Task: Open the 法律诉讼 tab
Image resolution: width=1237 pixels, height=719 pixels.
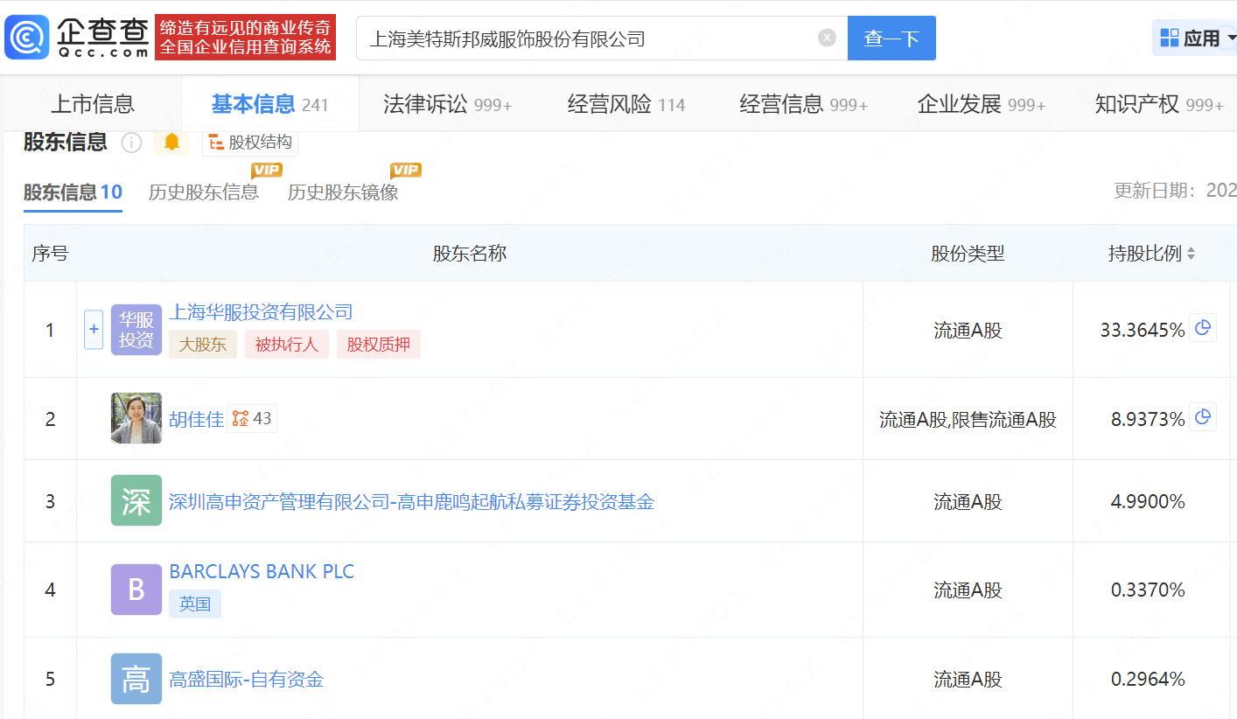Action: 447,104
